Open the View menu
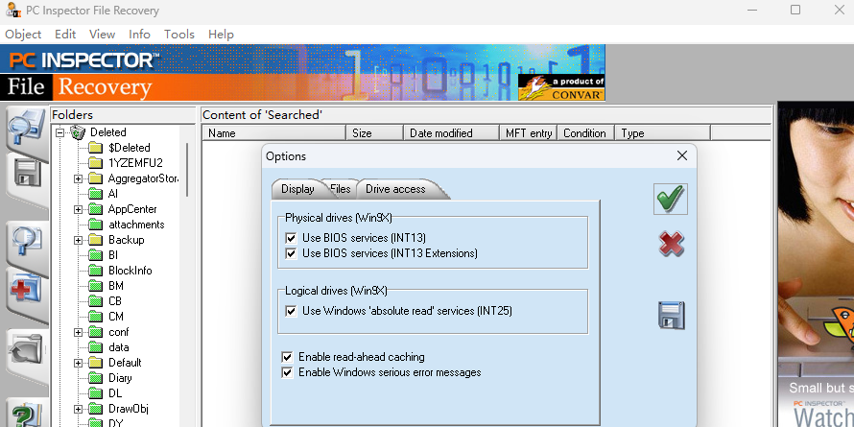This screenshot has width=854, height=427. (102, 35)
